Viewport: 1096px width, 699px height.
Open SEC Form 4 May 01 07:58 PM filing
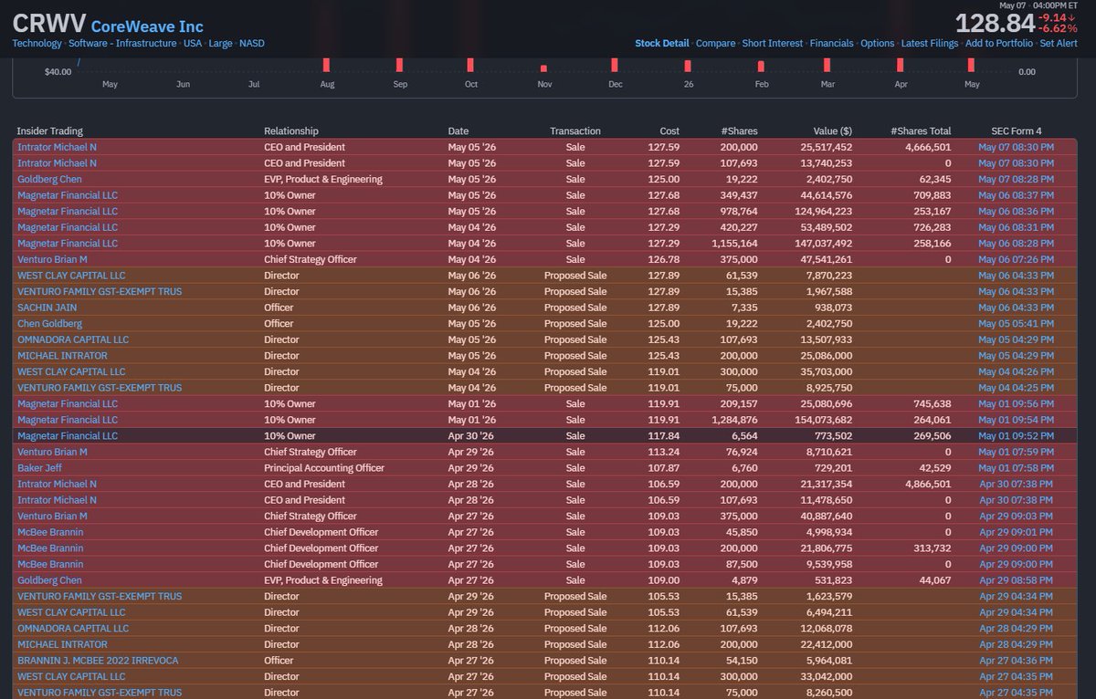pos(1016,468)
